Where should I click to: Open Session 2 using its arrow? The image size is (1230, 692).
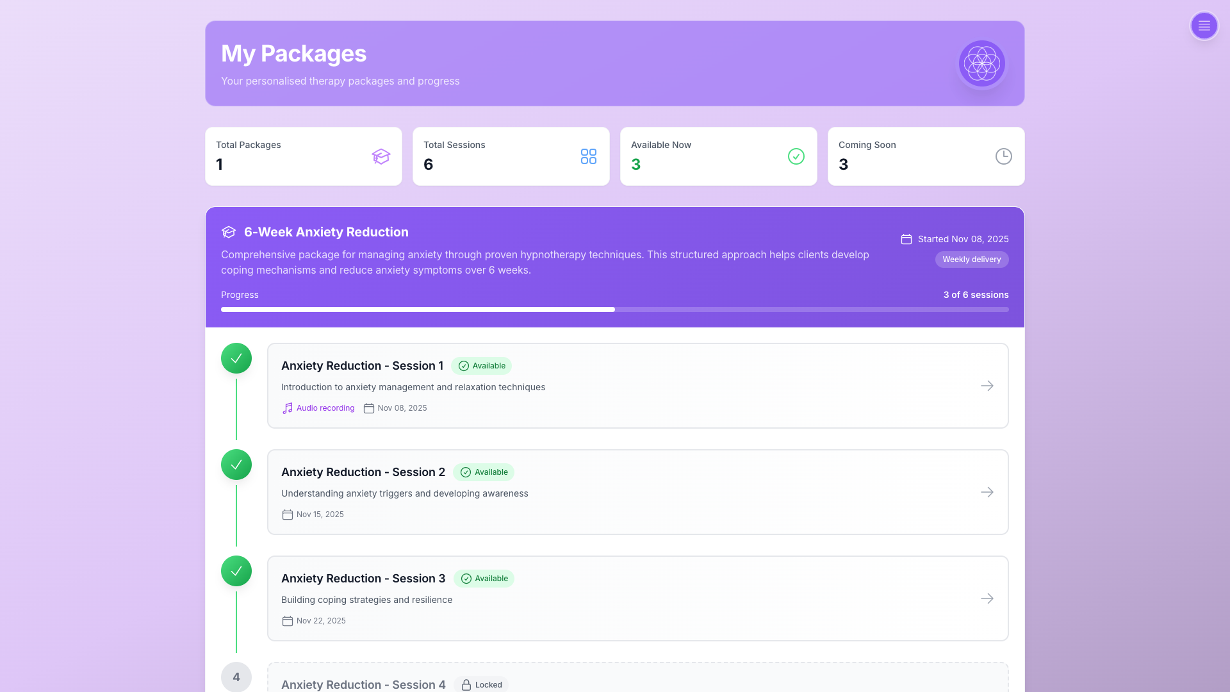pos(987,492)
